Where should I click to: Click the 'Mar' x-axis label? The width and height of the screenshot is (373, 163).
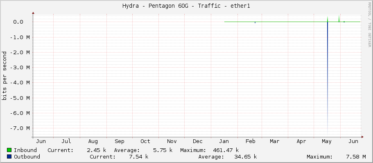(274, 141)
